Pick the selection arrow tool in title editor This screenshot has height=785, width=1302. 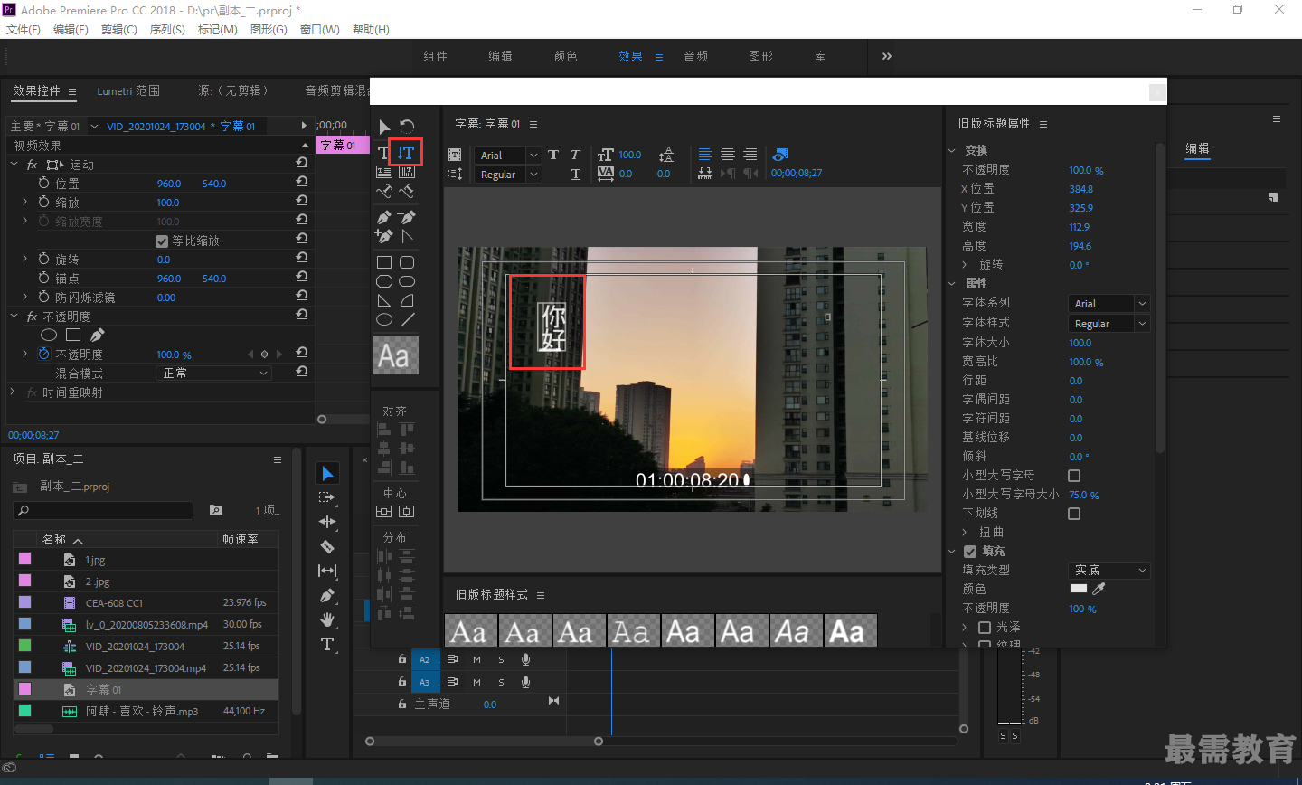pyautogui.click(x=384, y=127)
